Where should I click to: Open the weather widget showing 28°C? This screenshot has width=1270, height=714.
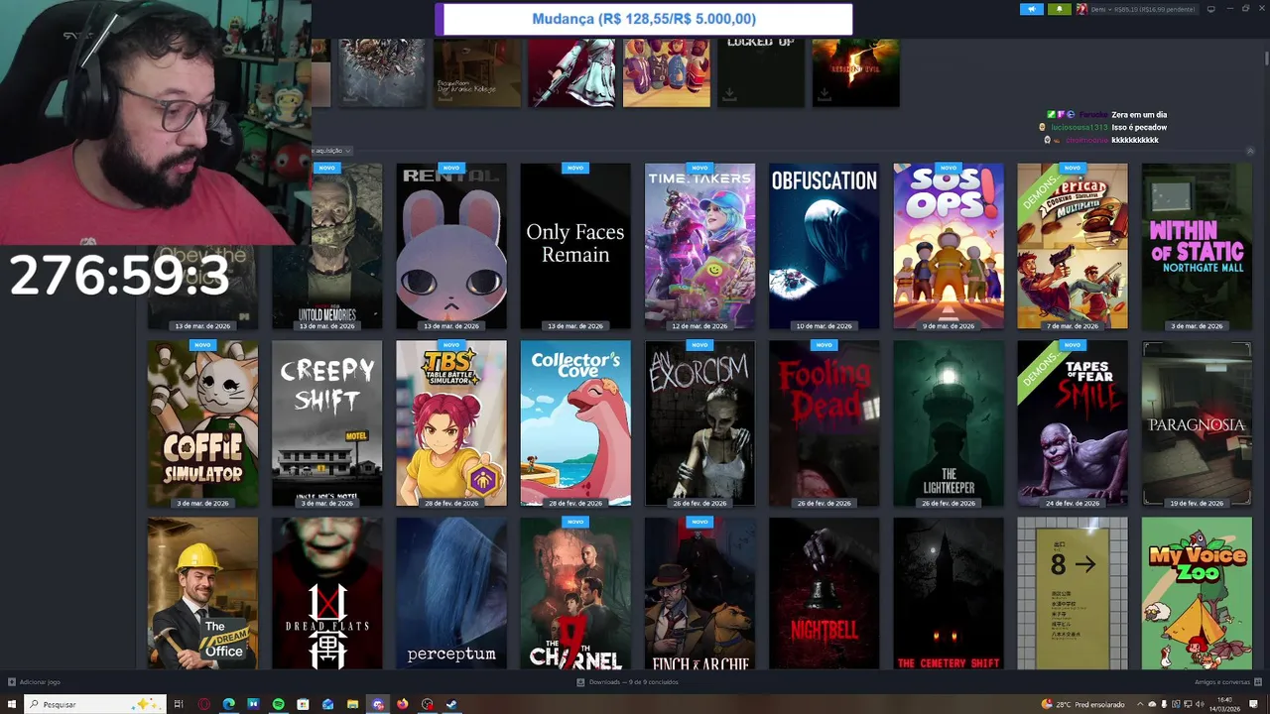coord(1082,704)
